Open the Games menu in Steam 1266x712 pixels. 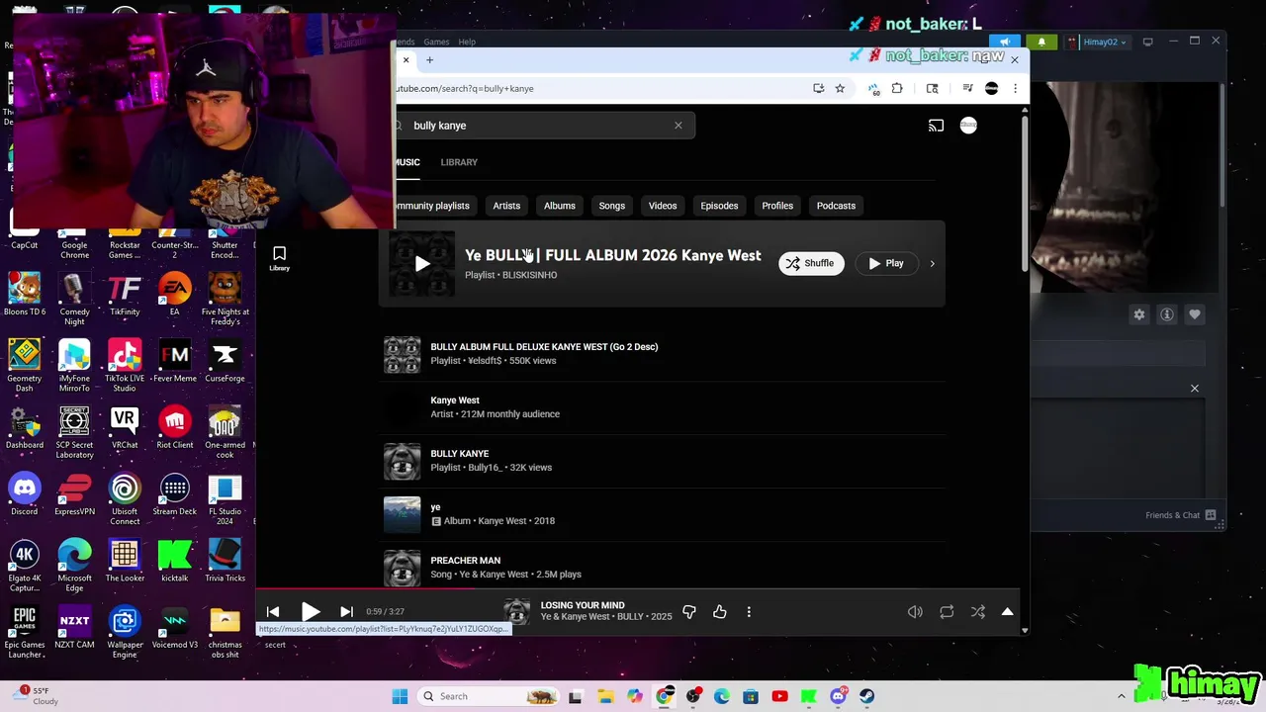point(436,42)
